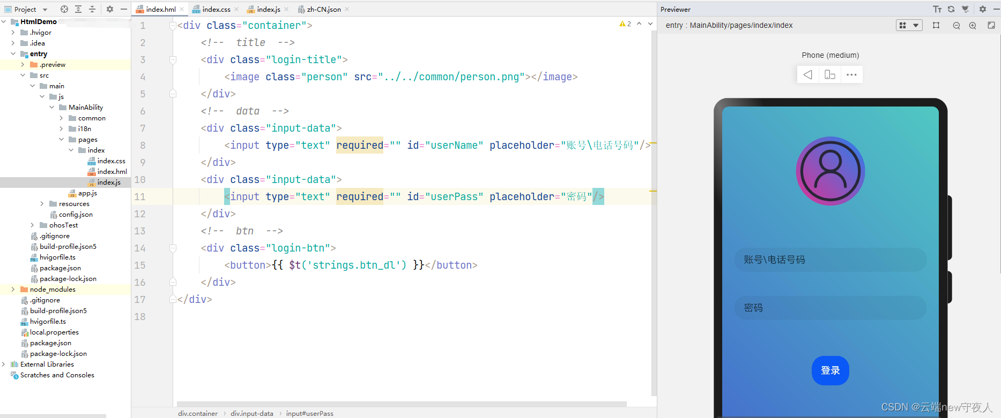Click the 密码 input field in preview

coord(831,308)
